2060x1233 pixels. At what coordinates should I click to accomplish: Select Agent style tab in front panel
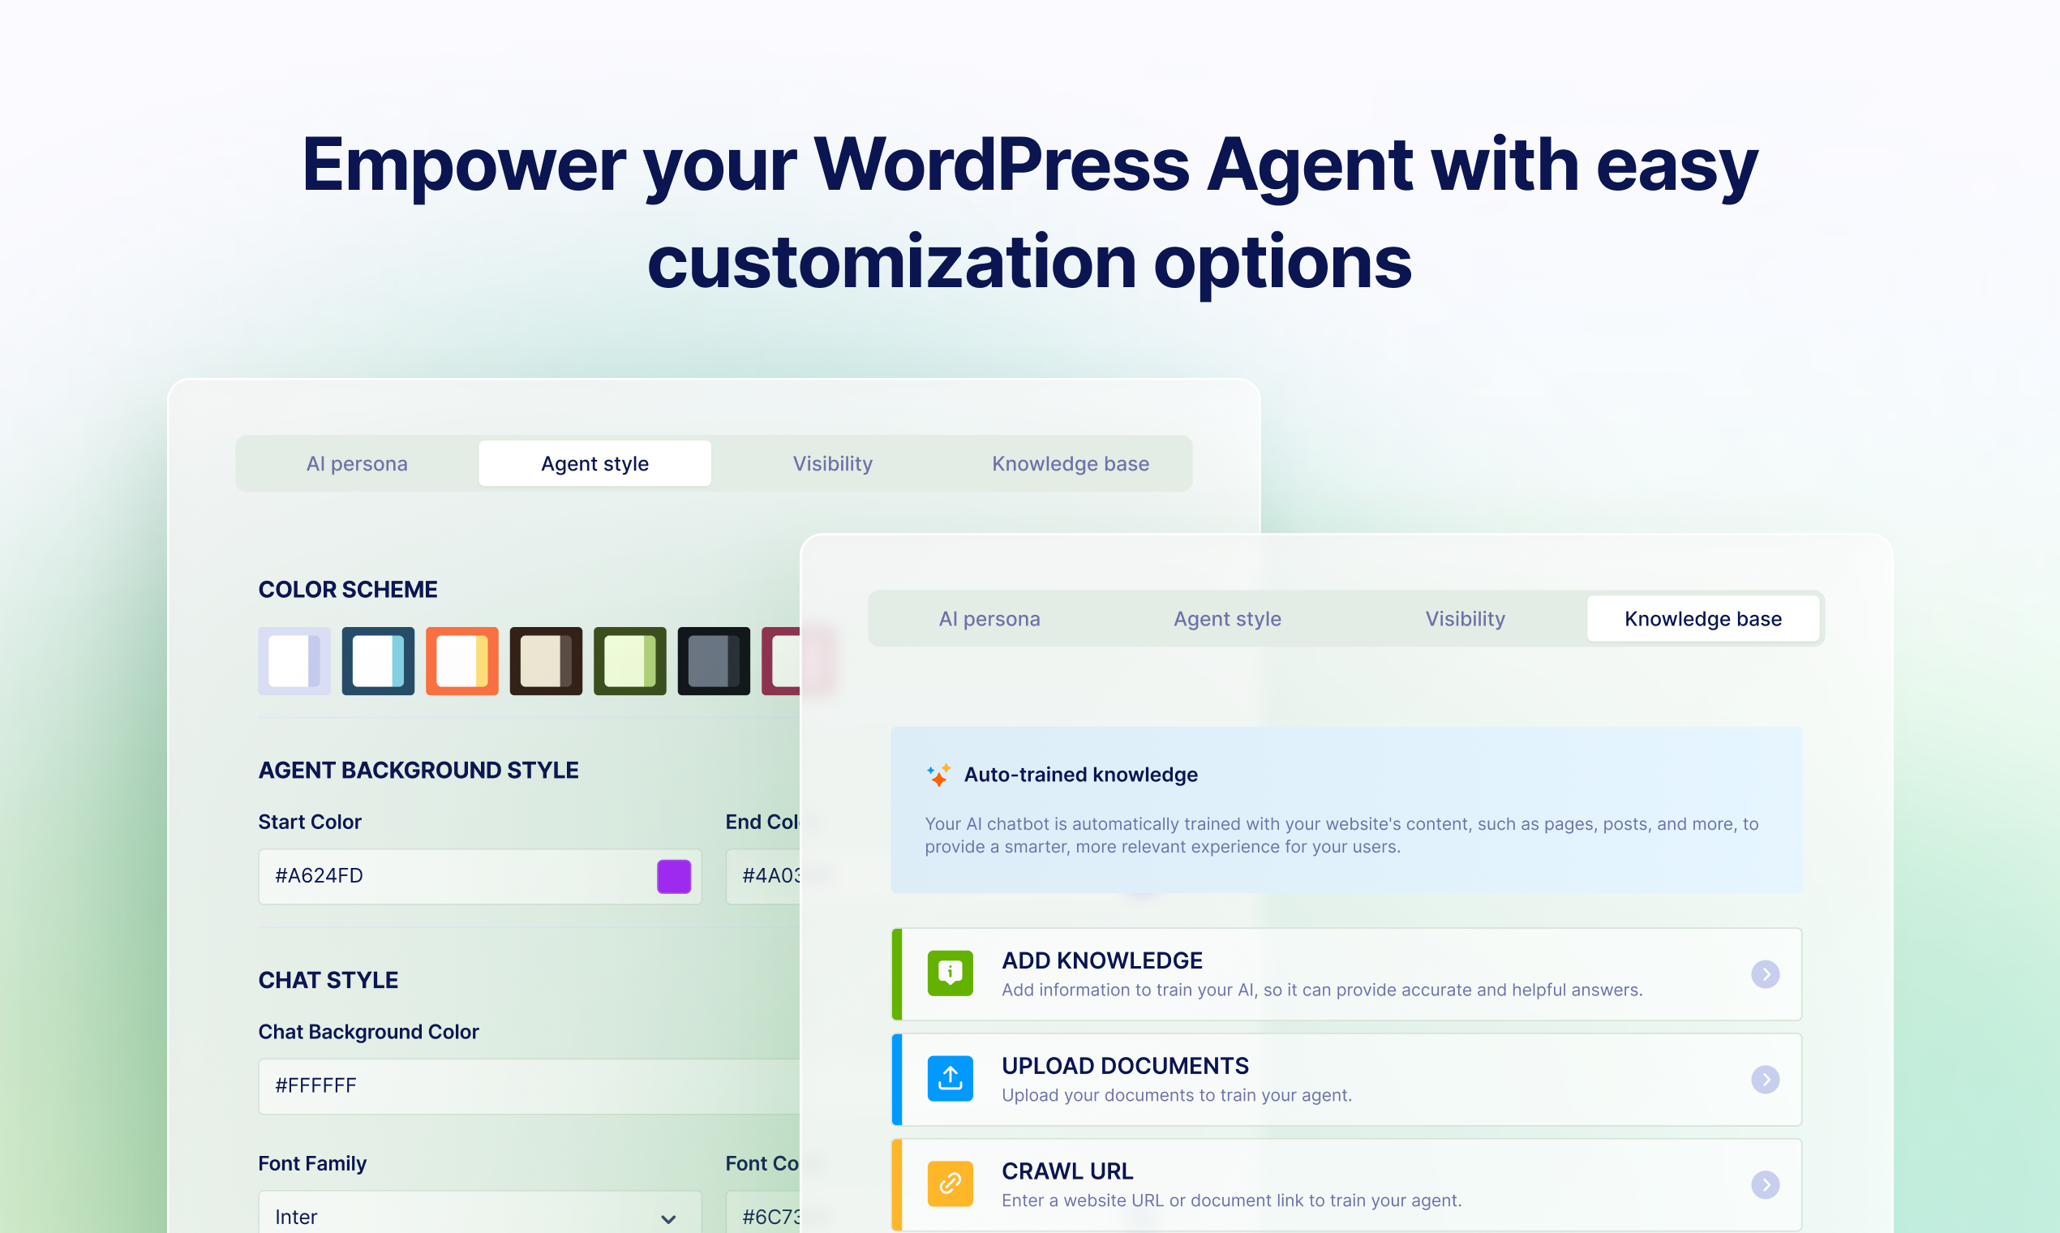[x=1227, y=619]
